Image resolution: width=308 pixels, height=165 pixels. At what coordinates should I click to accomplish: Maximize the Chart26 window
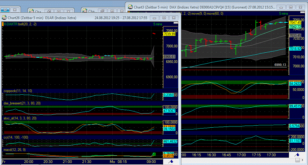pyautogui.click(x=164, y=18)
